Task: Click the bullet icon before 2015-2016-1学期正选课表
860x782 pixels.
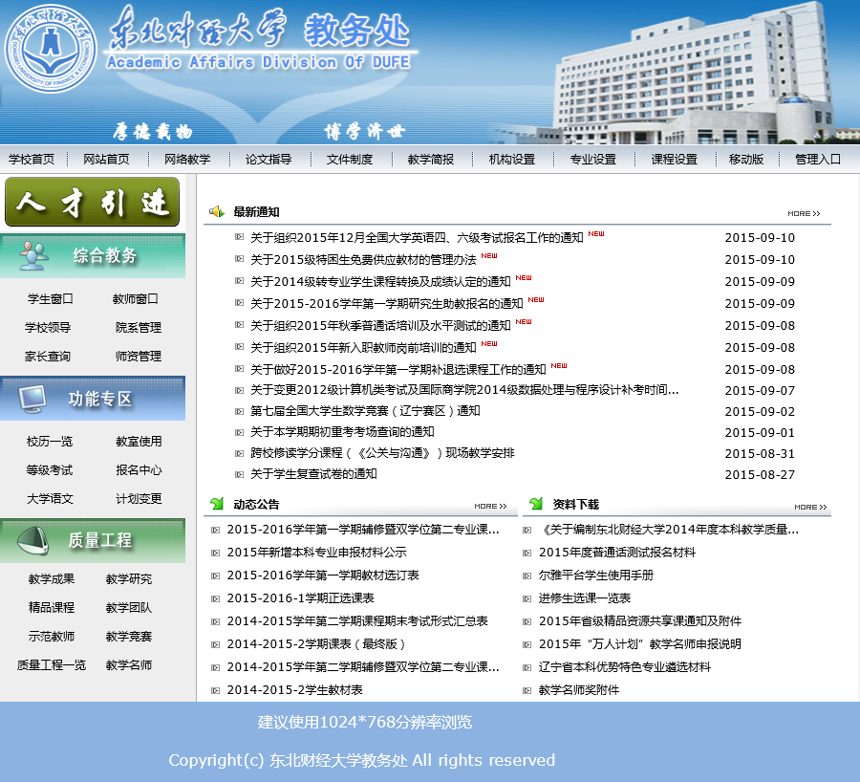Action: 216,598
